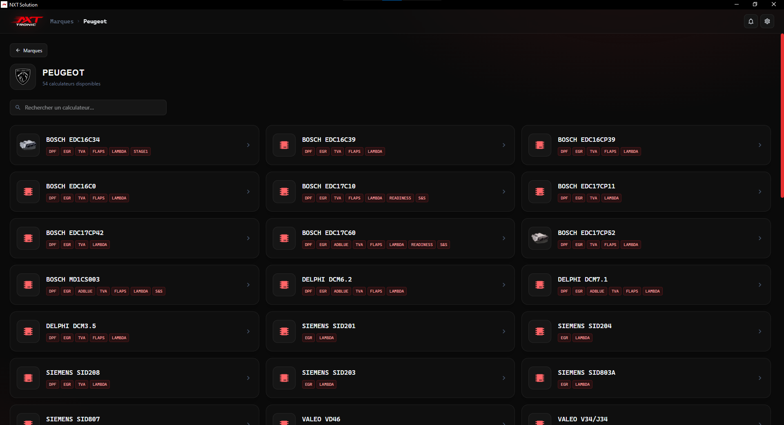The height and width of the screenshot is (425, 784).
Task: Close the NXT Solution window
Action: pyautogui.click(x=774, y=4)
